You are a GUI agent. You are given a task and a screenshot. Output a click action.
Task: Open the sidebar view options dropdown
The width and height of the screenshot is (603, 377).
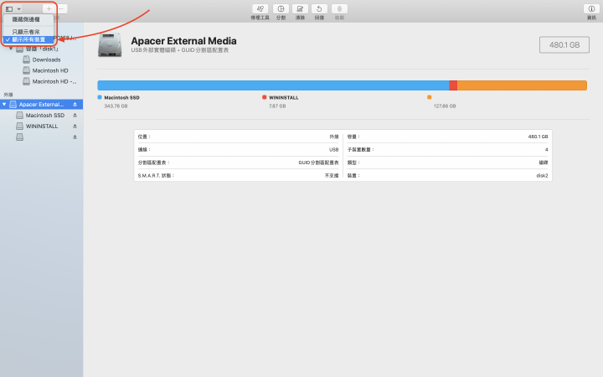[13, 8]
